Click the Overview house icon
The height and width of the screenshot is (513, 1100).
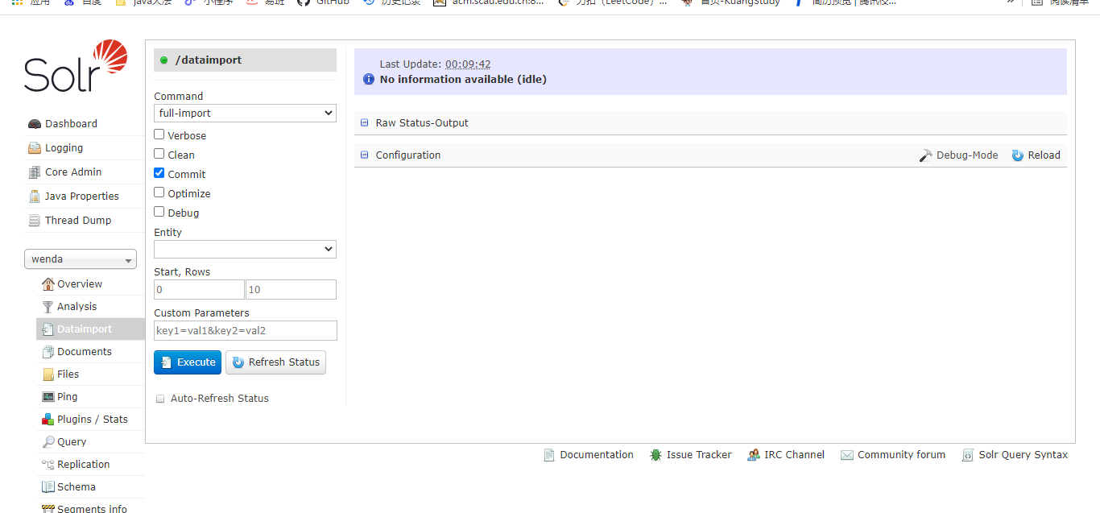48,284
